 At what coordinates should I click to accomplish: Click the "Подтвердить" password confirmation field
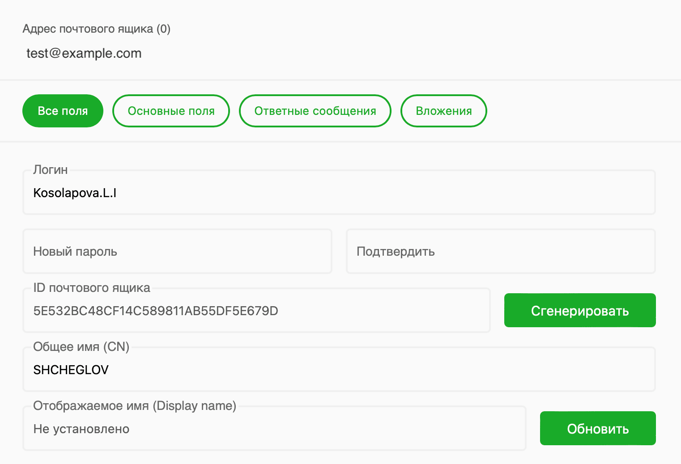click(x=501, y=251)
